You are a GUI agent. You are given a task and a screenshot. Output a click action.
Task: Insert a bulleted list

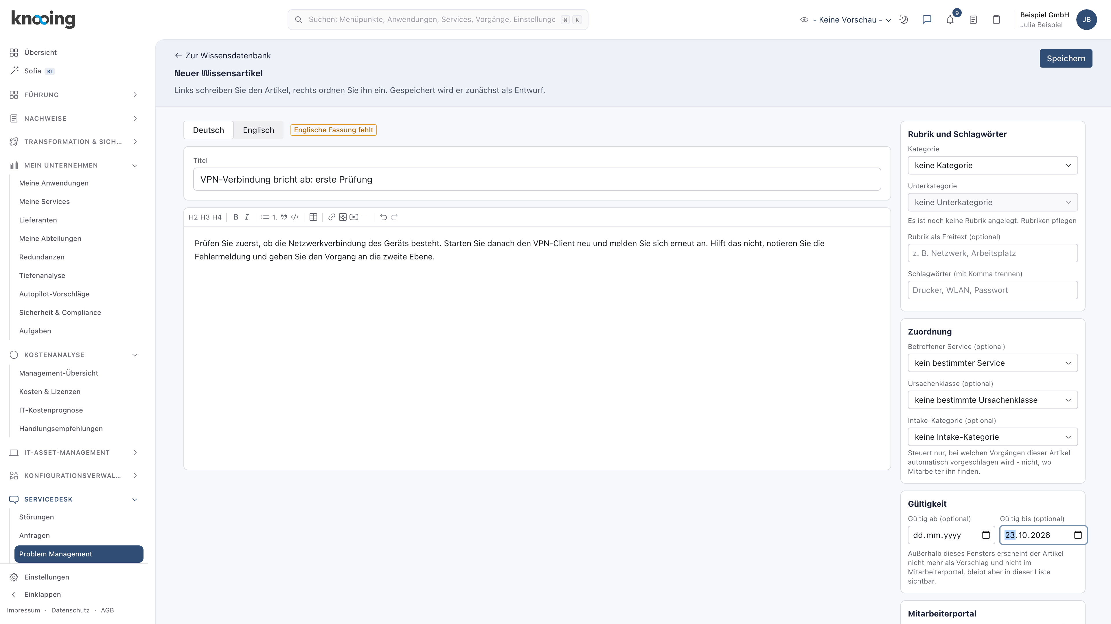tap(265, 217)
